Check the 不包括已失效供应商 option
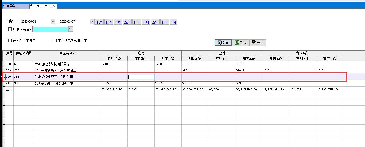Viewport: 365px width, 147px height. coord(55,41)
